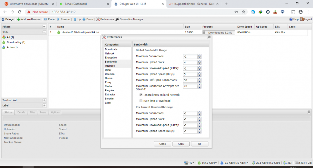Select Encryption category in Preferences
Viewport: 313px width, 168px height.
[x=117, y=58]
